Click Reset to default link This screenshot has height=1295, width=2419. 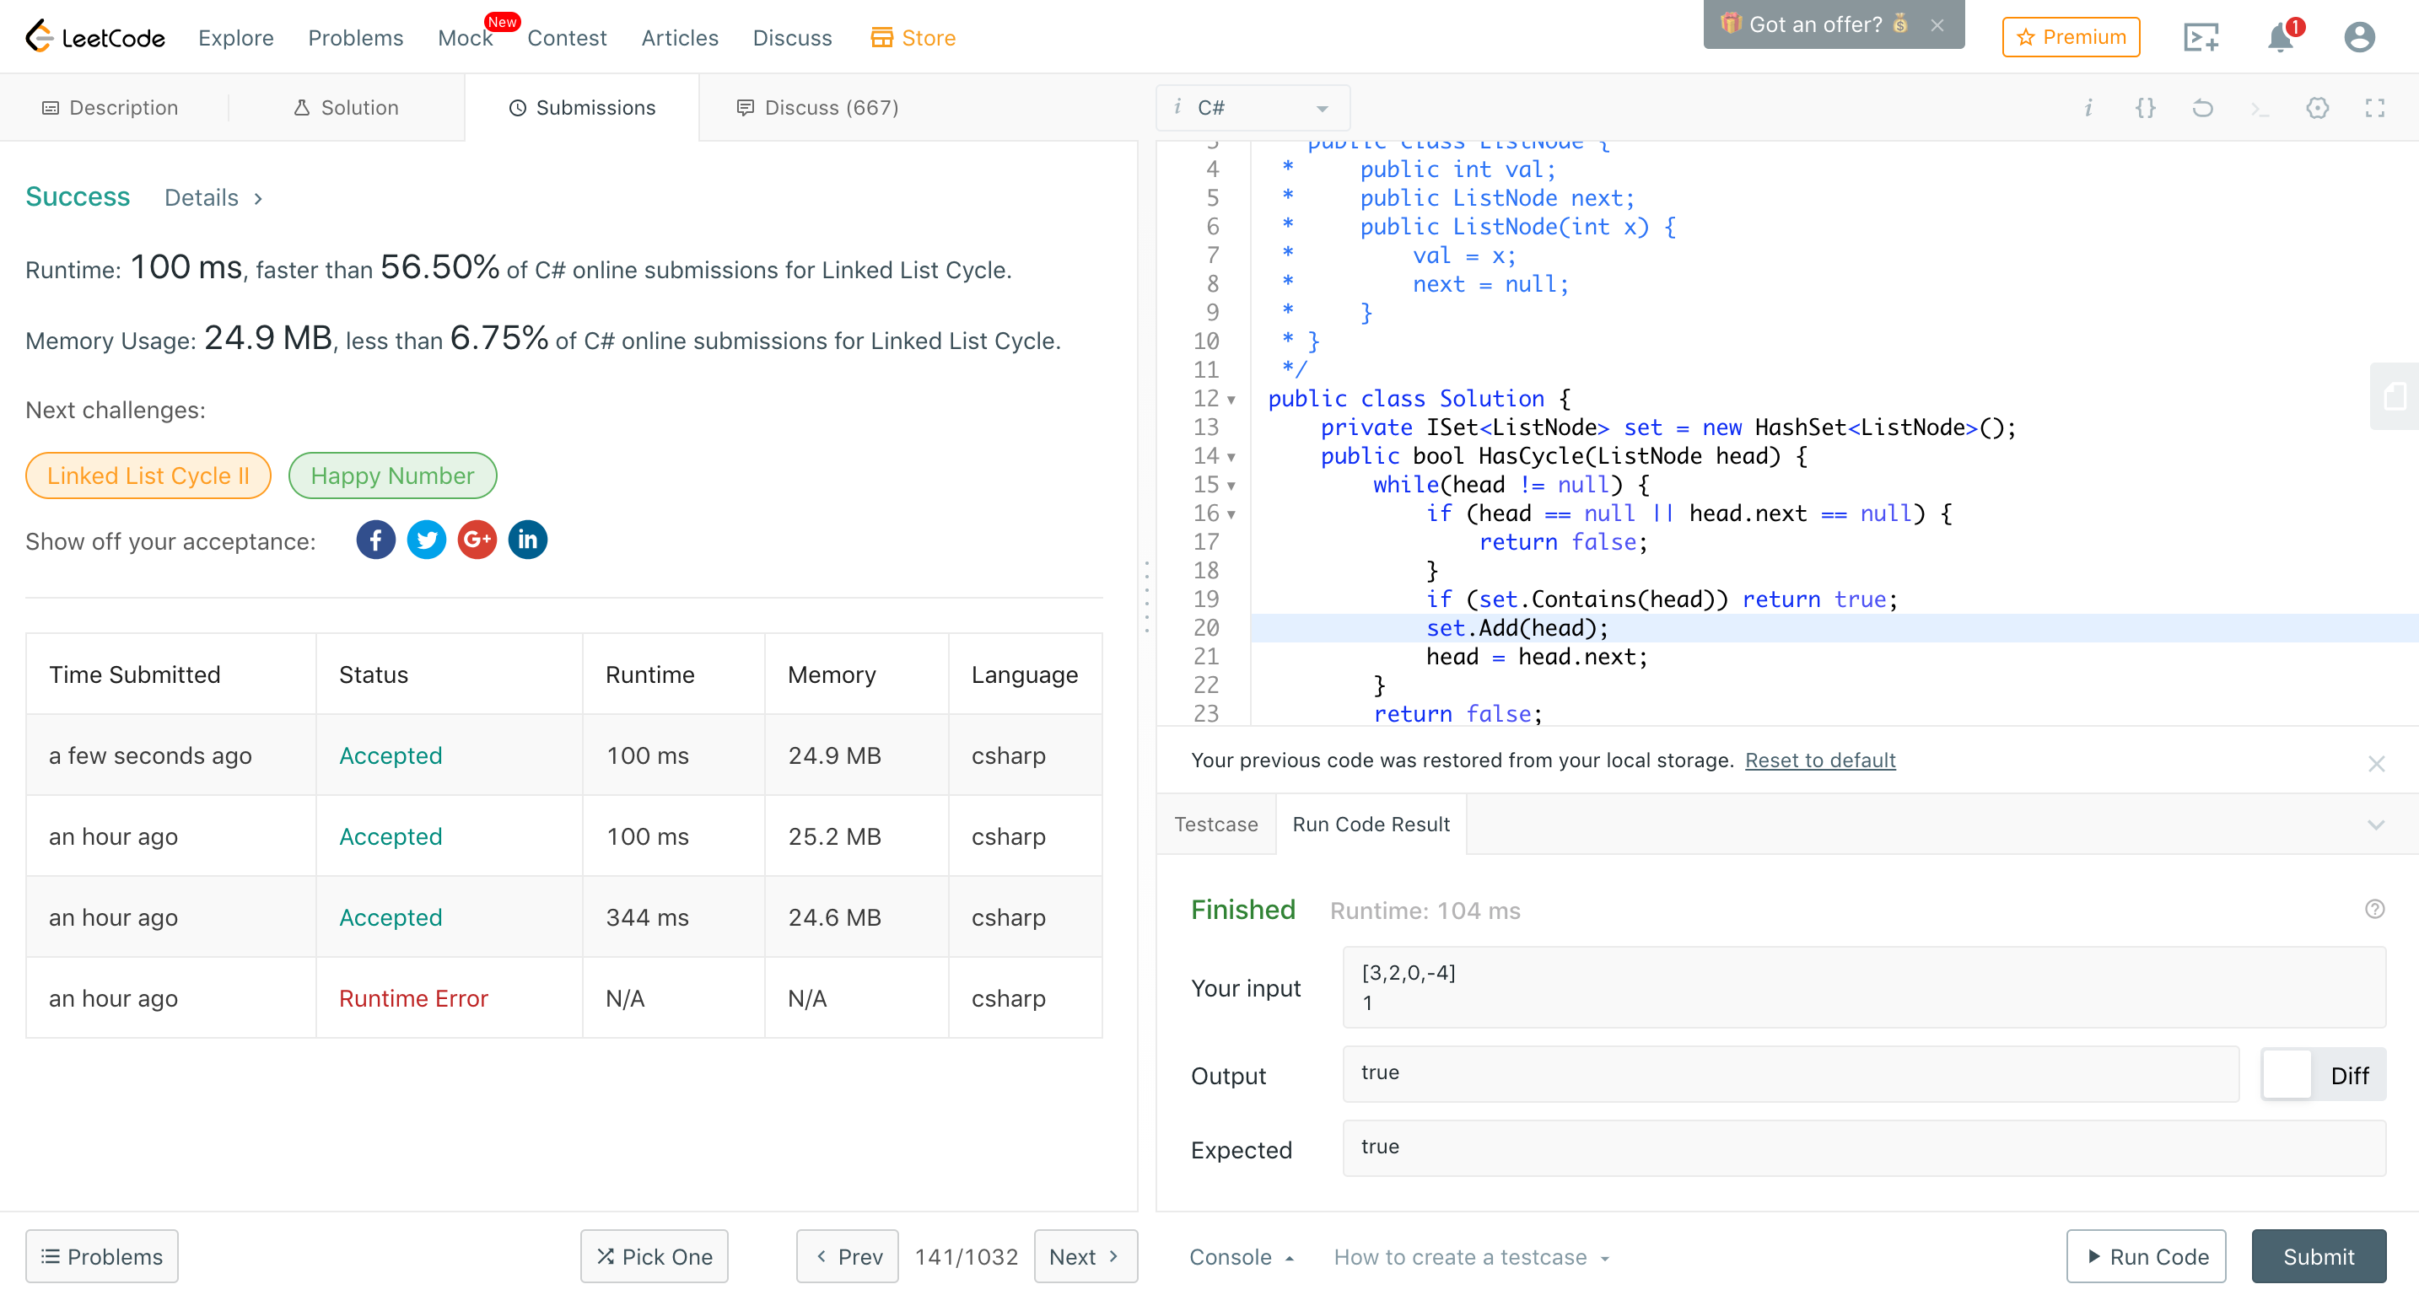pos(1820,760)
